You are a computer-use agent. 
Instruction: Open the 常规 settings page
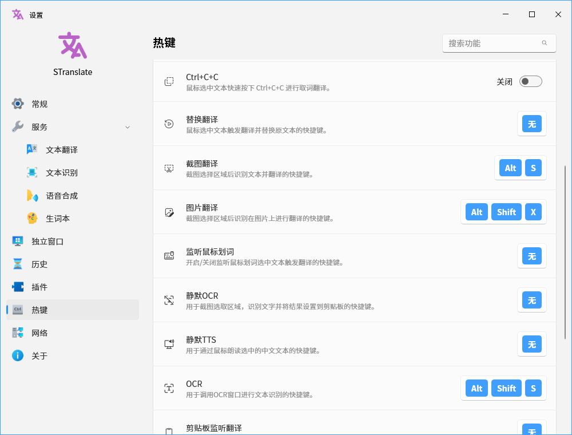click(73, 104)
